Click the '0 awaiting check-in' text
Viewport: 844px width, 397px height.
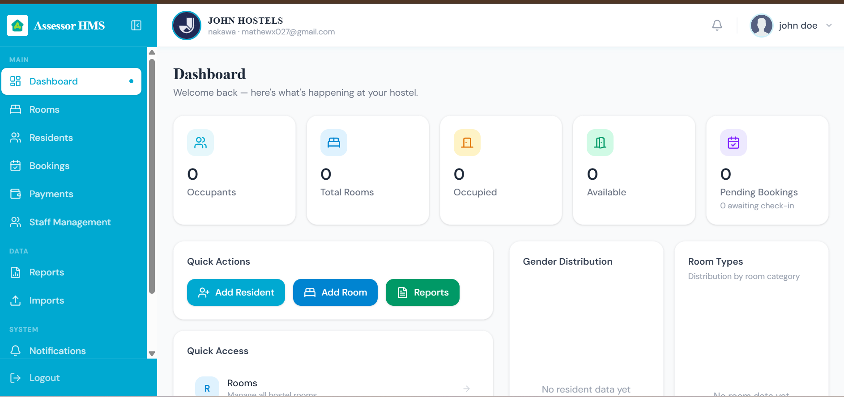pyautogui.click(x=757, y=206)
